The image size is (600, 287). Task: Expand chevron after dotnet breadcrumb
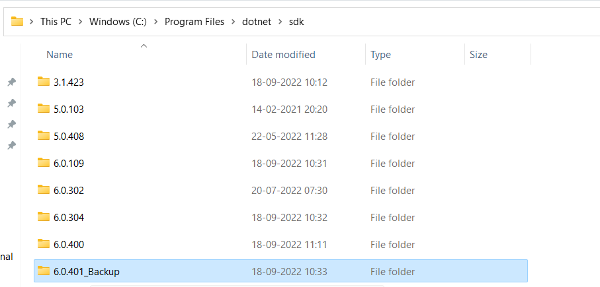point(279,22)
